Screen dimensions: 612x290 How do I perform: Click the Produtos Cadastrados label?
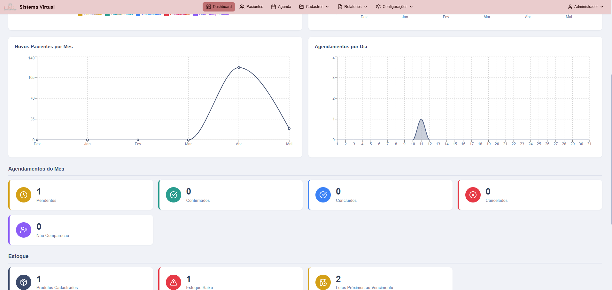click(57, 287)
